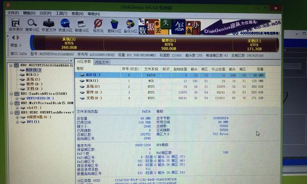Go to next disk with right arrow
This screenshot has width=307, height=184.
coord(18,37)
